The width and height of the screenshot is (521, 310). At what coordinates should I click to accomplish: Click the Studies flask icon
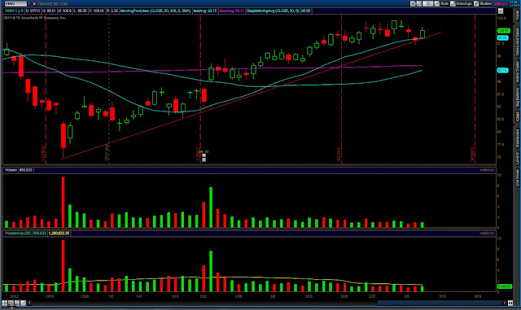tap(476, 3)
